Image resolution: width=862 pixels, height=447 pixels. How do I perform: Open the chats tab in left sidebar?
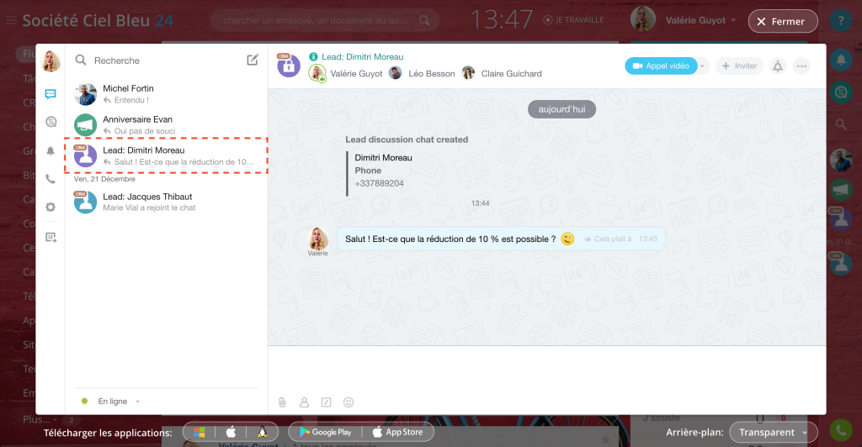(51, 94)
